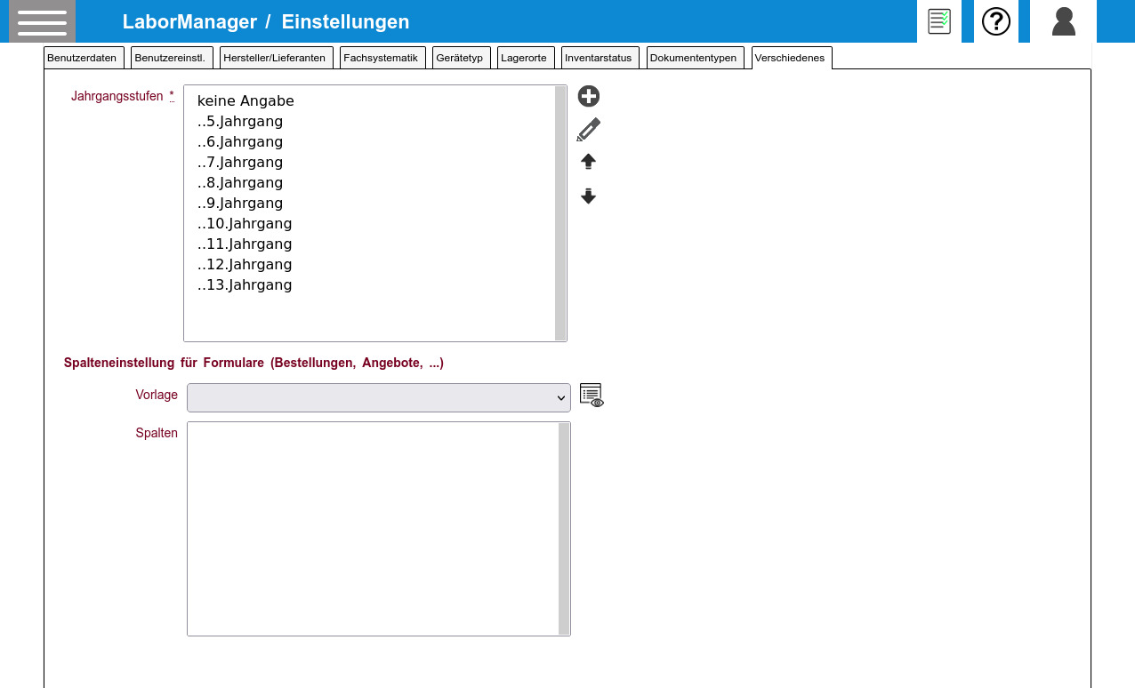
Task: Select '..7.Jahrgang' list entry
Action: point(369,163)
